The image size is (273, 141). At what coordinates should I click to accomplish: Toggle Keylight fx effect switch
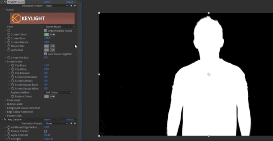5,2
